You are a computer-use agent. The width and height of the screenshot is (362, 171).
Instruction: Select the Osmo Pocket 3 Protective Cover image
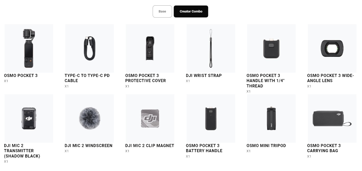(x=150, y=48)
